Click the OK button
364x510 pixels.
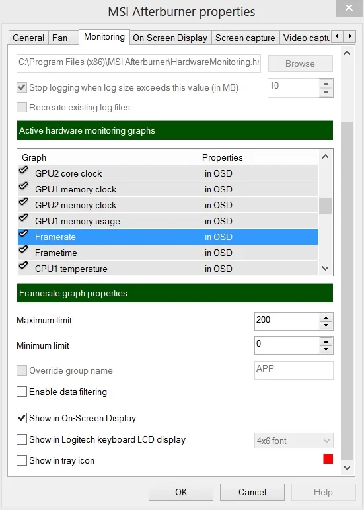pyautogui.click(x=181, y=492)
